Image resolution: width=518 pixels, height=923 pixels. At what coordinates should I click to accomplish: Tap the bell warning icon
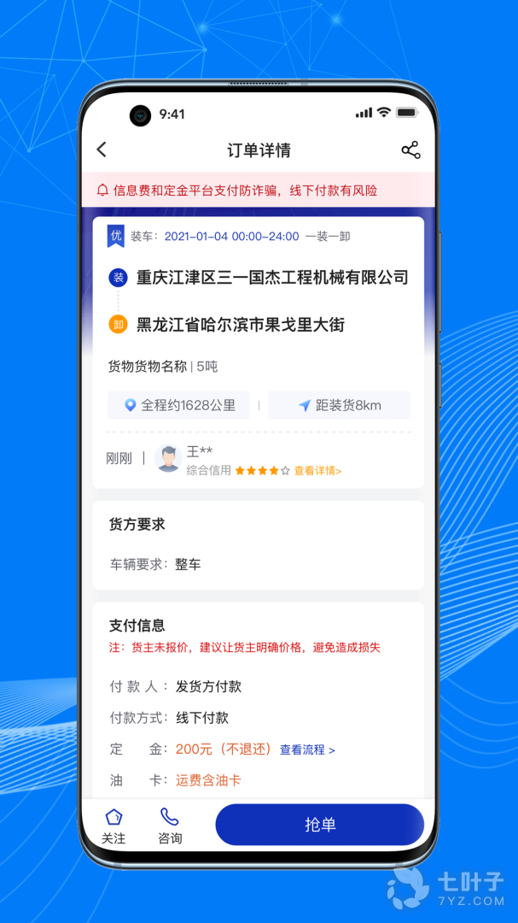(x=103, y=190)
